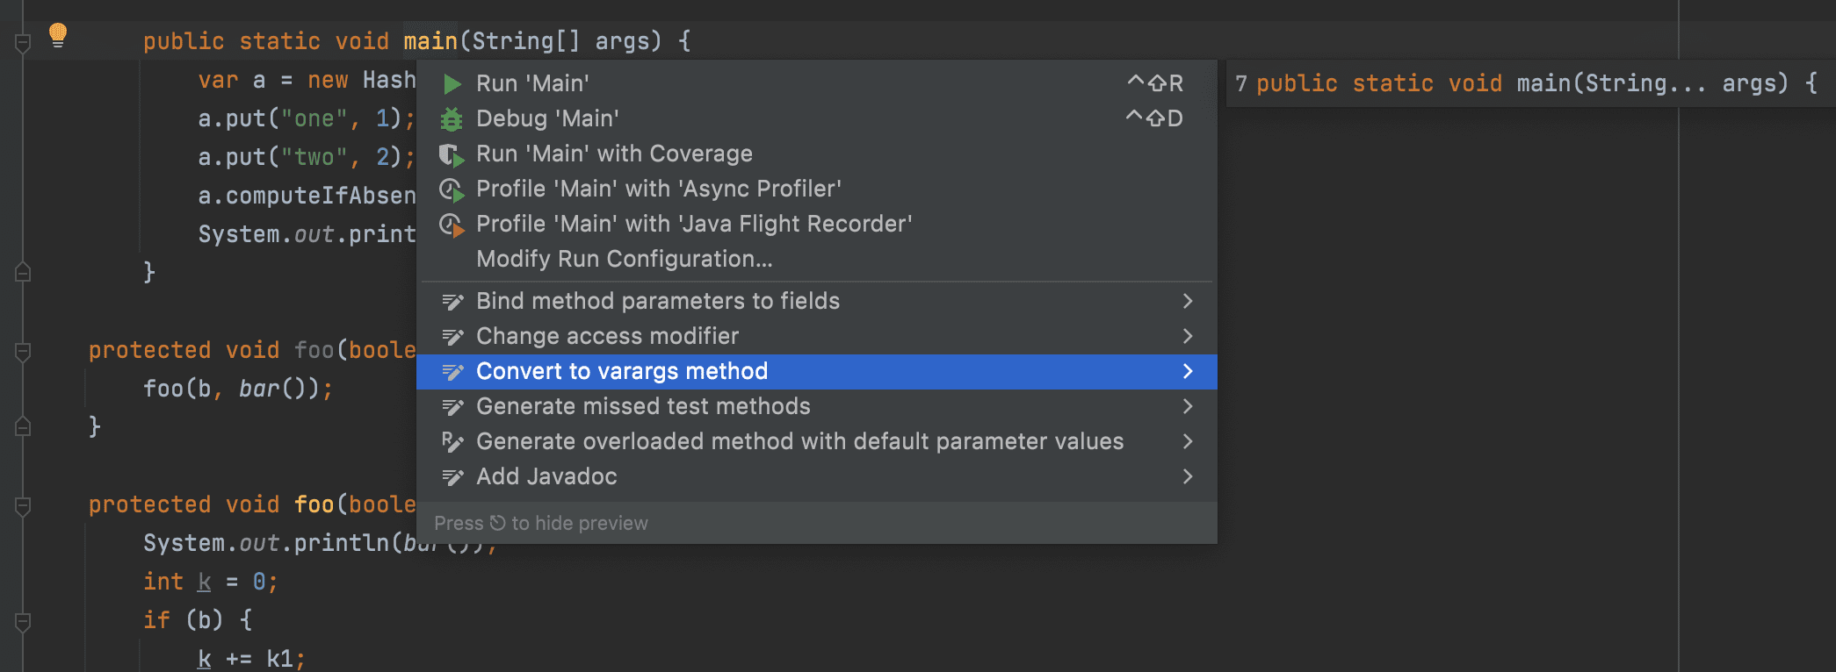This screenshot has height=672, width=1836.
Task: Click the pencil icon beside Bind method parameters
Action: click(452, 302)
